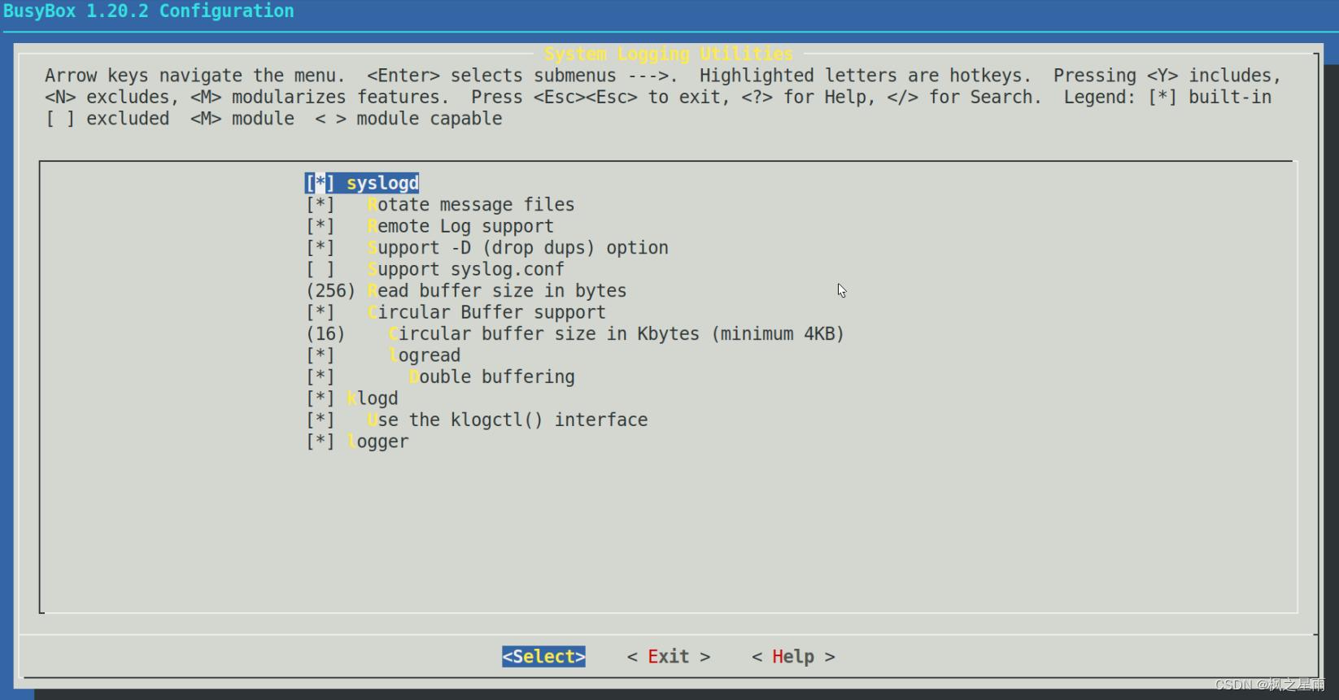Edit the Read buffer size value (256)
1339x700 pixels.
click(x=330, y=291)
